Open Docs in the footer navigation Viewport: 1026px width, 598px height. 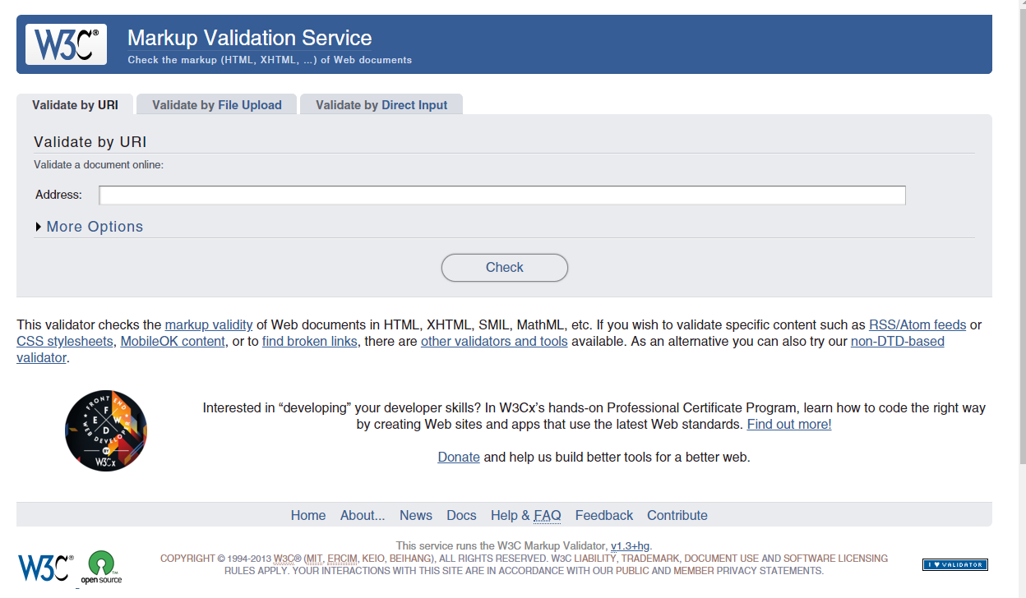pyautogui.click(x=461, y=516)
